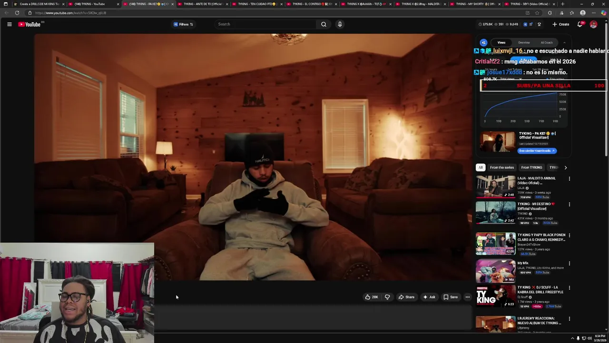Bookmark this page with star icon
The height and width of the screenshot is (343, 609).
[537, 13]
